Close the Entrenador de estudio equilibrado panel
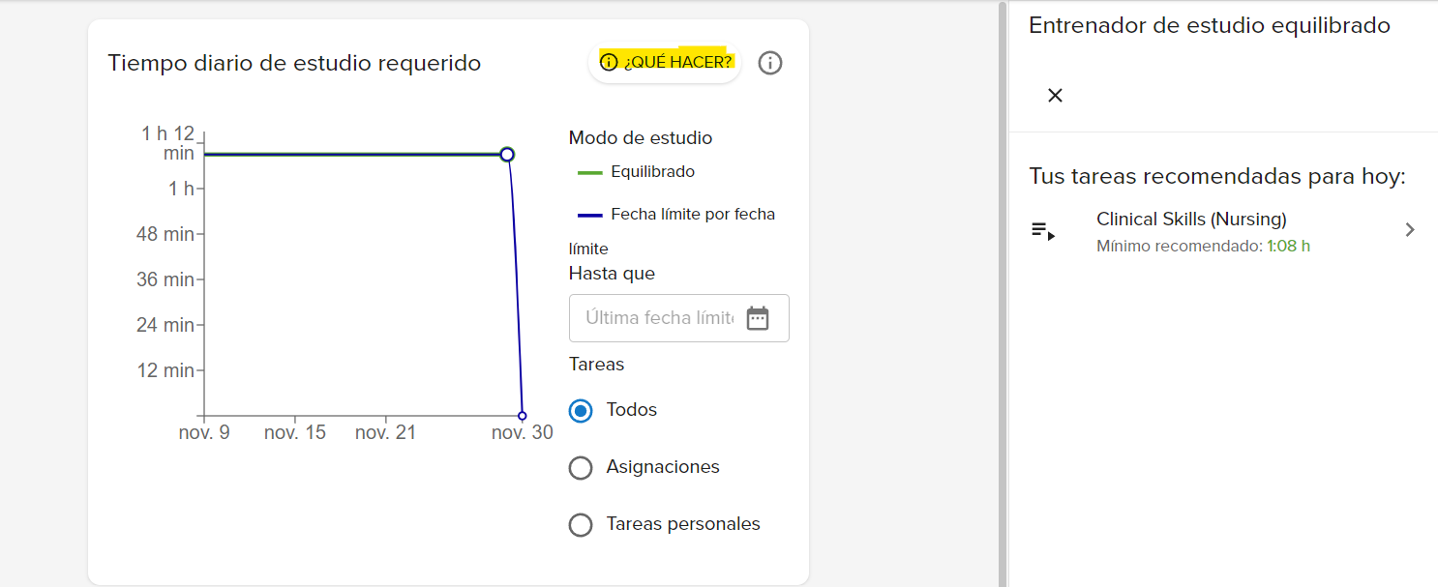 pos(1056,95)
